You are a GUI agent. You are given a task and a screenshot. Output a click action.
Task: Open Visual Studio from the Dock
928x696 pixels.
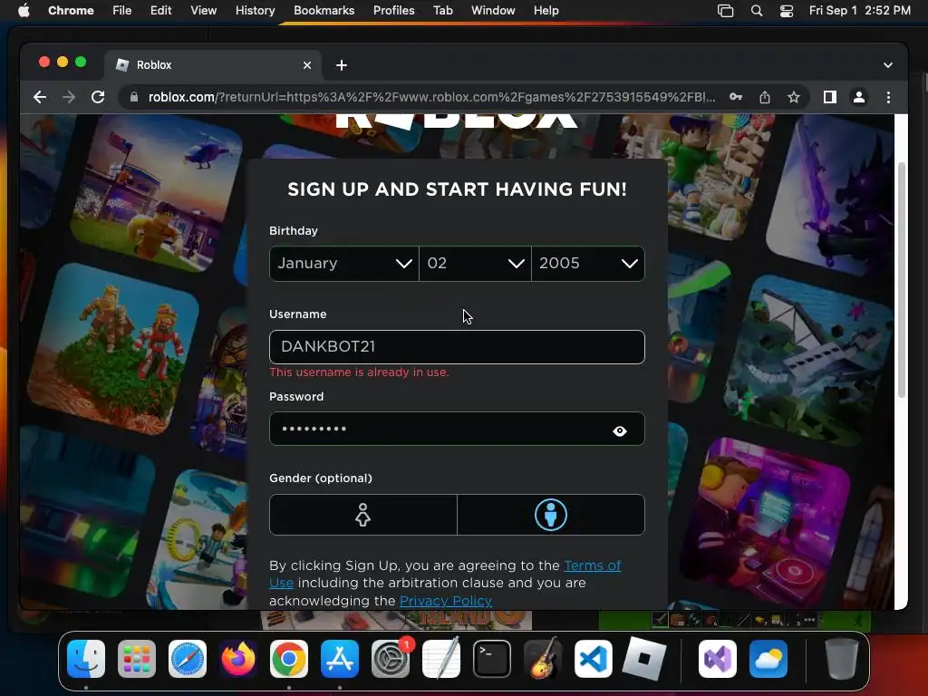[x=718, y=659]
